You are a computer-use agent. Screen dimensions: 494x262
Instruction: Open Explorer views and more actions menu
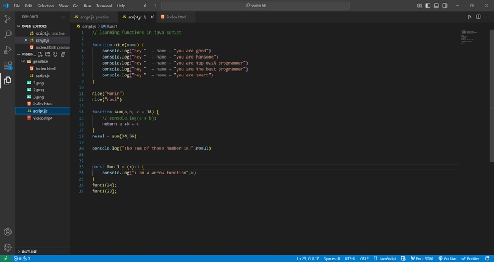coord(63,17)
